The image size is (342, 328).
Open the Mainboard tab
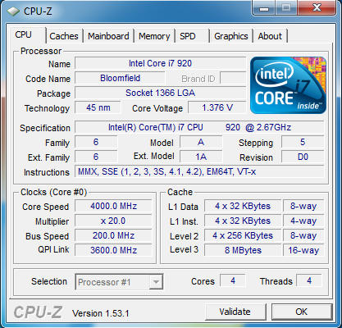pyautogui.click(x=108, y=36)
